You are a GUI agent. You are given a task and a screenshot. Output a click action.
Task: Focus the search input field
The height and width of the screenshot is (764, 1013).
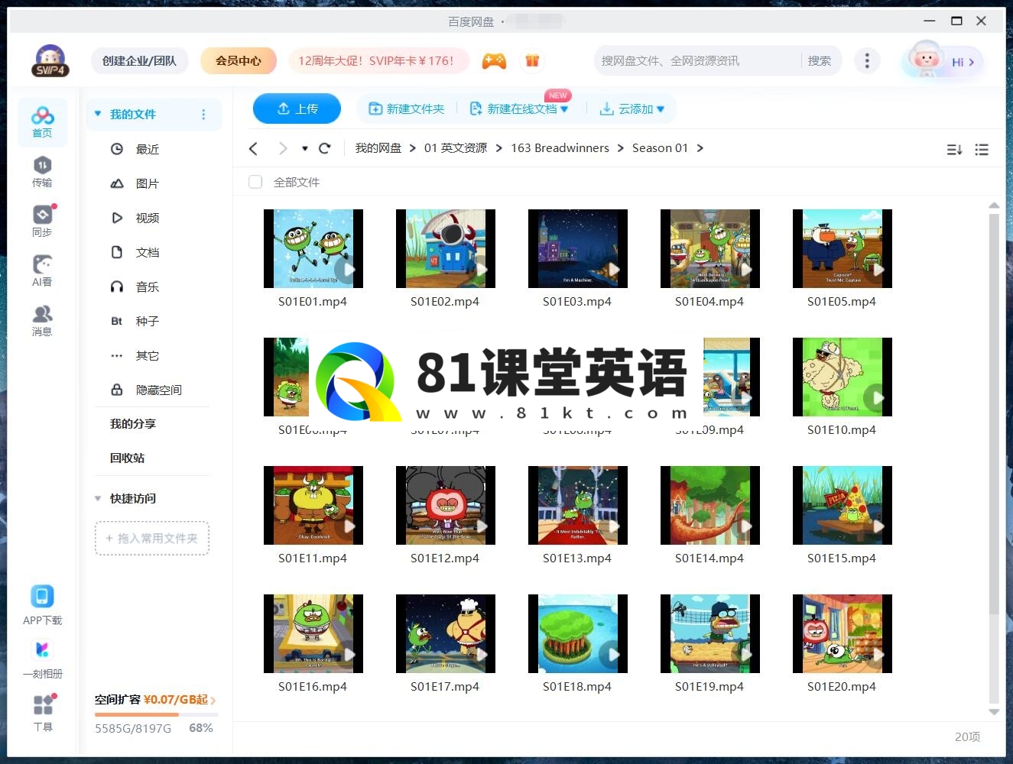point(697,60)
